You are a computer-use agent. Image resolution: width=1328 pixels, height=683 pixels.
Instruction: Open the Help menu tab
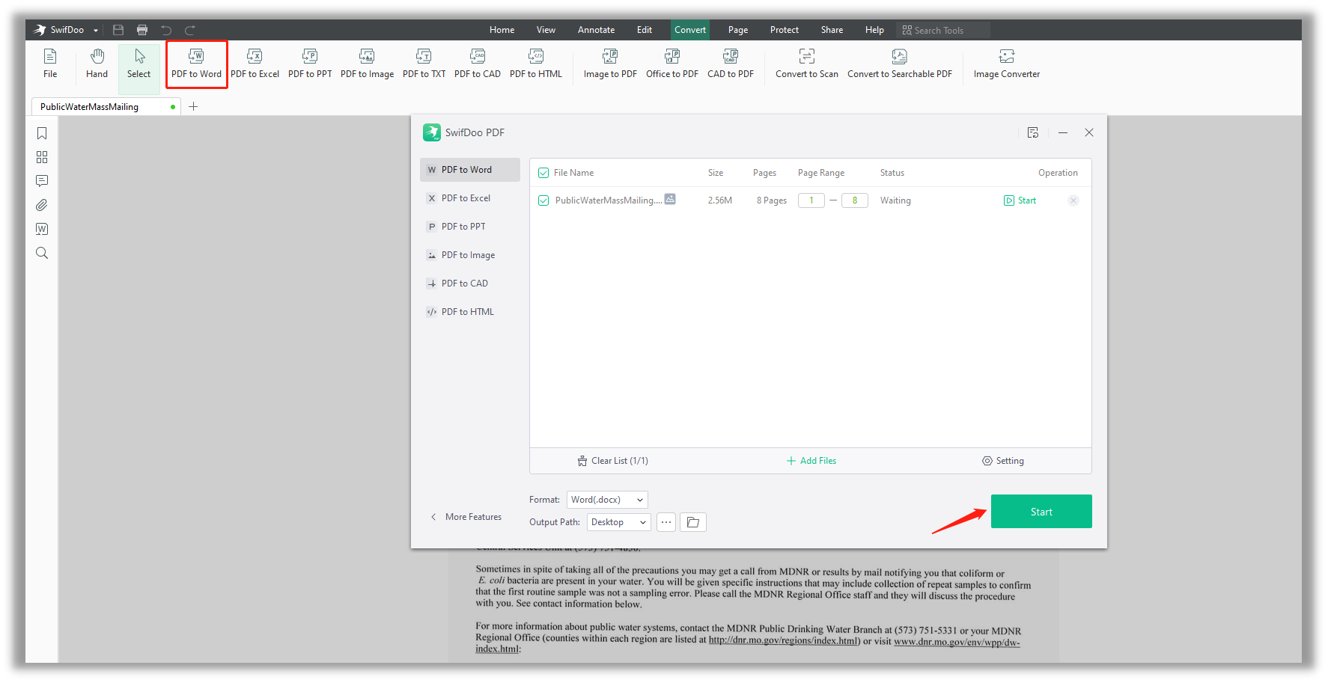(x=874, y=30)
